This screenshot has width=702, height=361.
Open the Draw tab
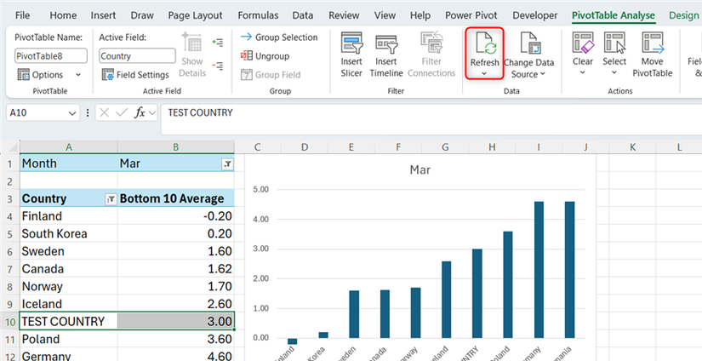coord(142,15)
